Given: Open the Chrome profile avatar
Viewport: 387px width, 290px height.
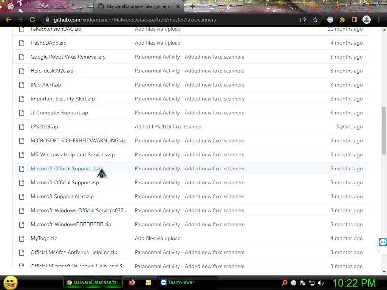Looking at the screenshot, I should (x=367, y=20).
